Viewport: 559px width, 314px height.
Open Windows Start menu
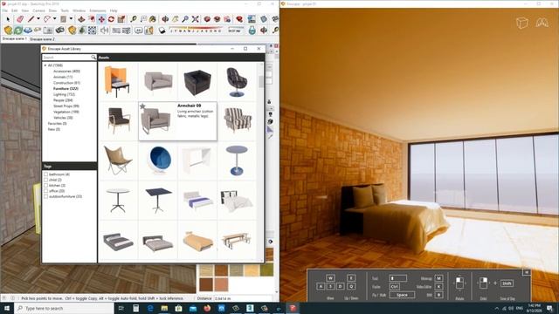pyautogui.click(x=7, y=308)
